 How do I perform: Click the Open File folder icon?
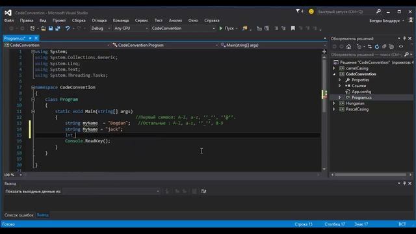[x=44, y=28]
